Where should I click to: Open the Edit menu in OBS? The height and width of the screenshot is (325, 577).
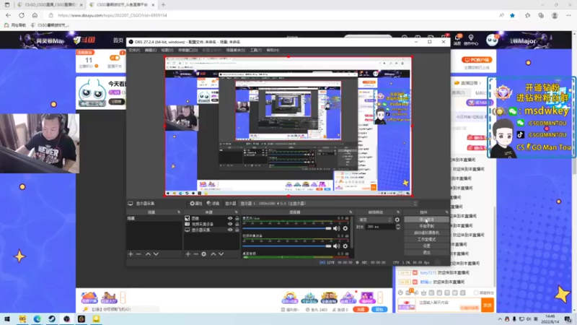coord(151,50)
